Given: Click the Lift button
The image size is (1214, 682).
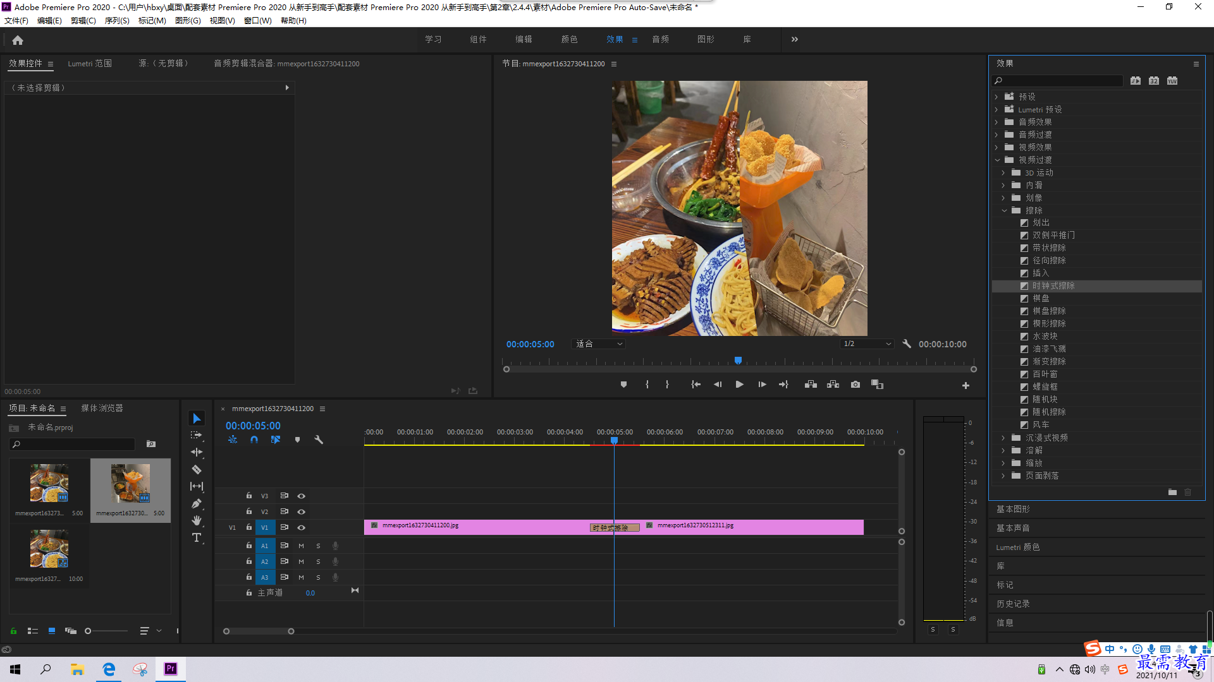Looking at the screenshot, I should pos(811,385).
